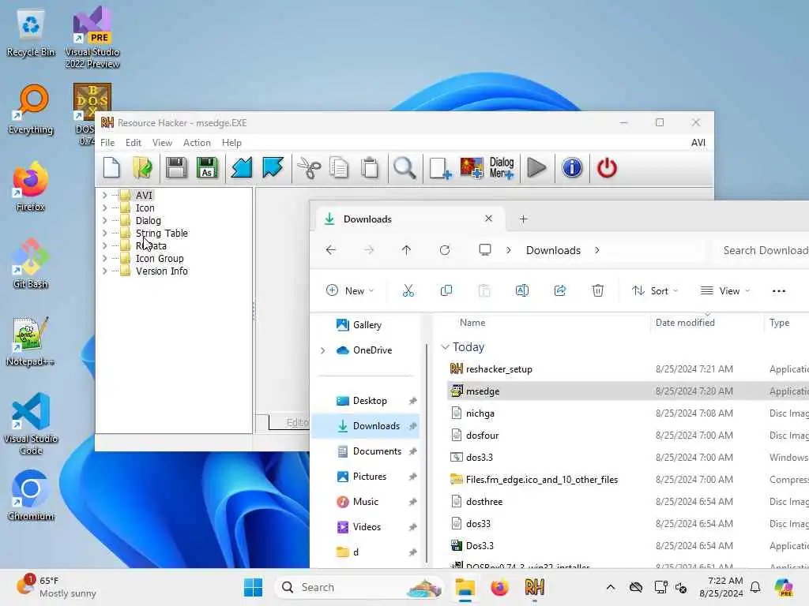Click the blue down-left arrow bookmark icon
The height and width of the screenshot is (606, 809).
(242, 168)
